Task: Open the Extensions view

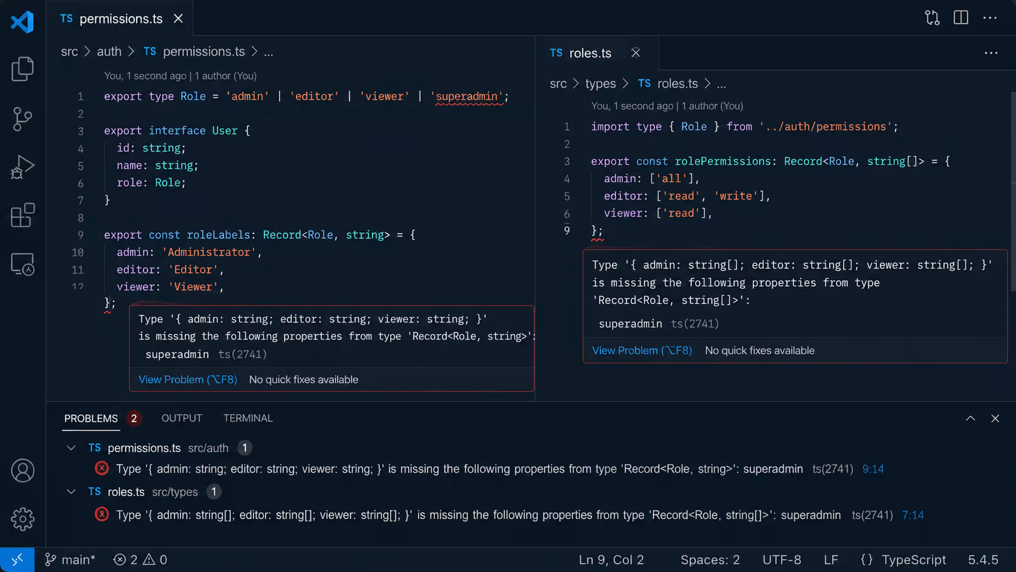Action: (22, 215)
